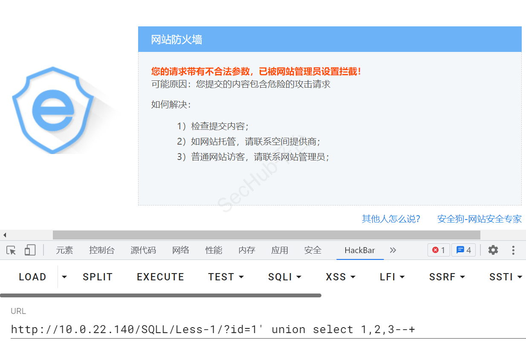Toggle the device toolbar icon
526x345 pixels.
tap(30, 250)
